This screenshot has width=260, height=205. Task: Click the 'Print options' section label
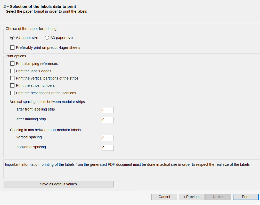tap(15, 56)
